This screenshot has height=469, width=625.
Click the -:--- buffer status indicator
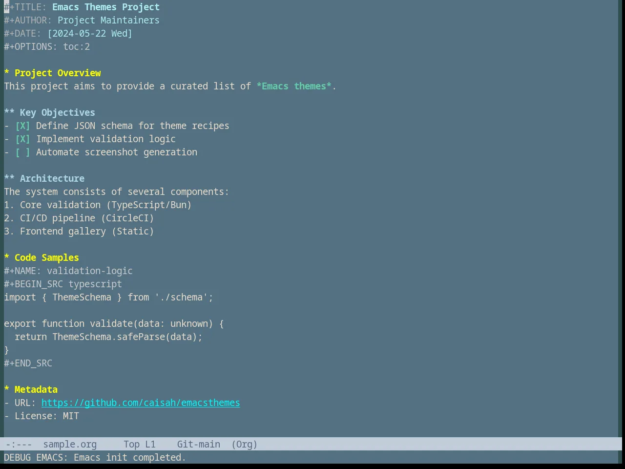19,445
